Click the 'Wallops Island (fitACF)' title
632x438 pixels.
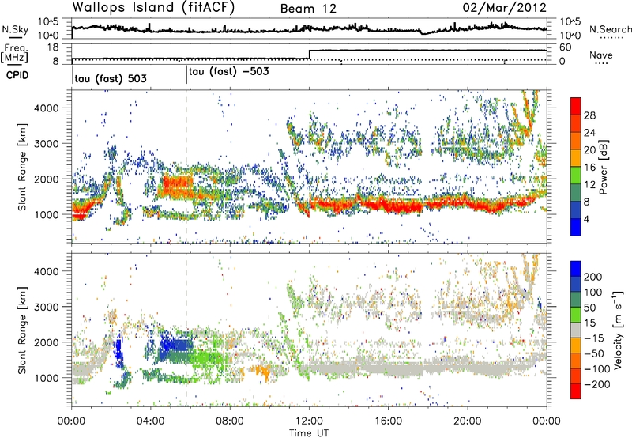point(153,8)
